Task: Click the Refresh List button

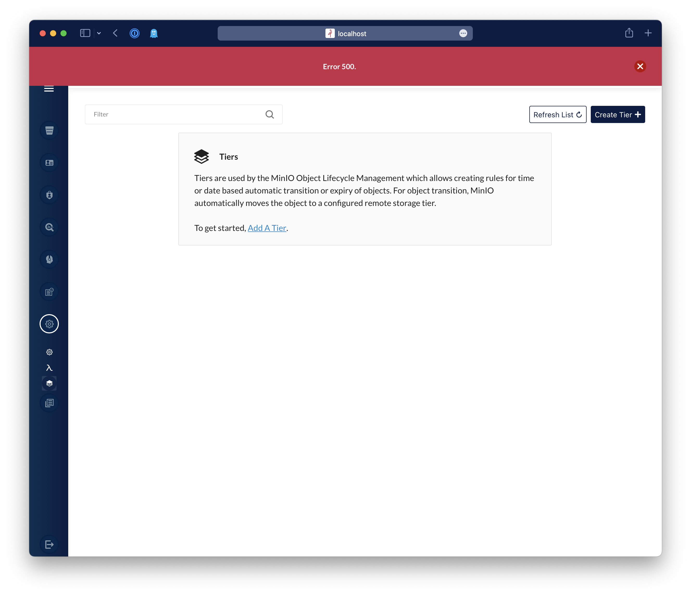Action: [558, 115]
